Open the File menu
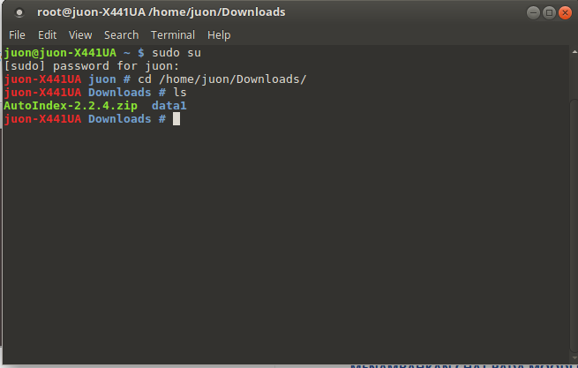 (x=17, y=35)
